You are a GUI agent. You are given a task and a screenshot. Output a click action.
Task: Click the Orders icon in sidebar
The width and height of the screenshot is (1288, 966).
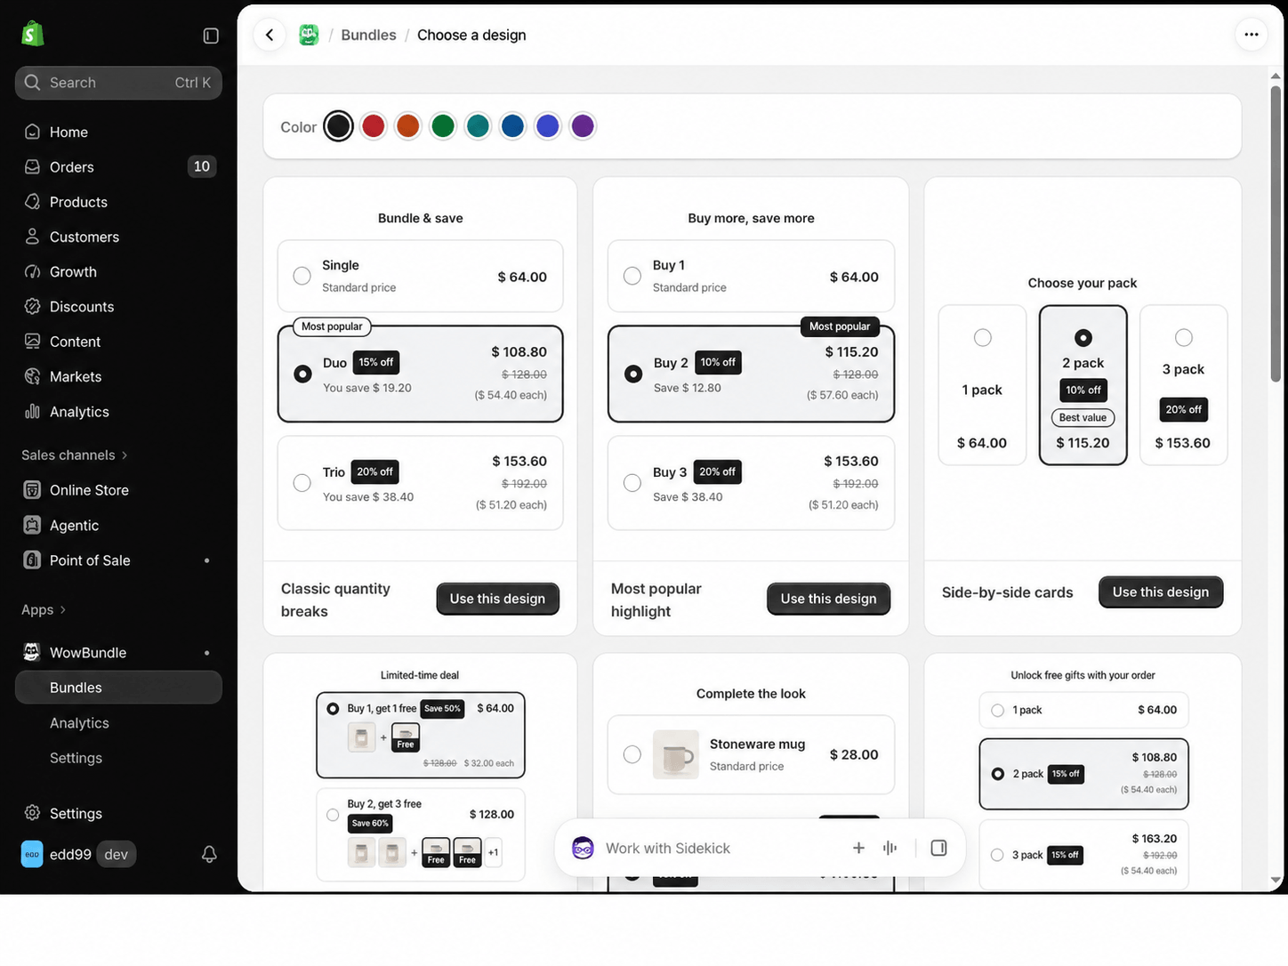[x=33, y=166]
